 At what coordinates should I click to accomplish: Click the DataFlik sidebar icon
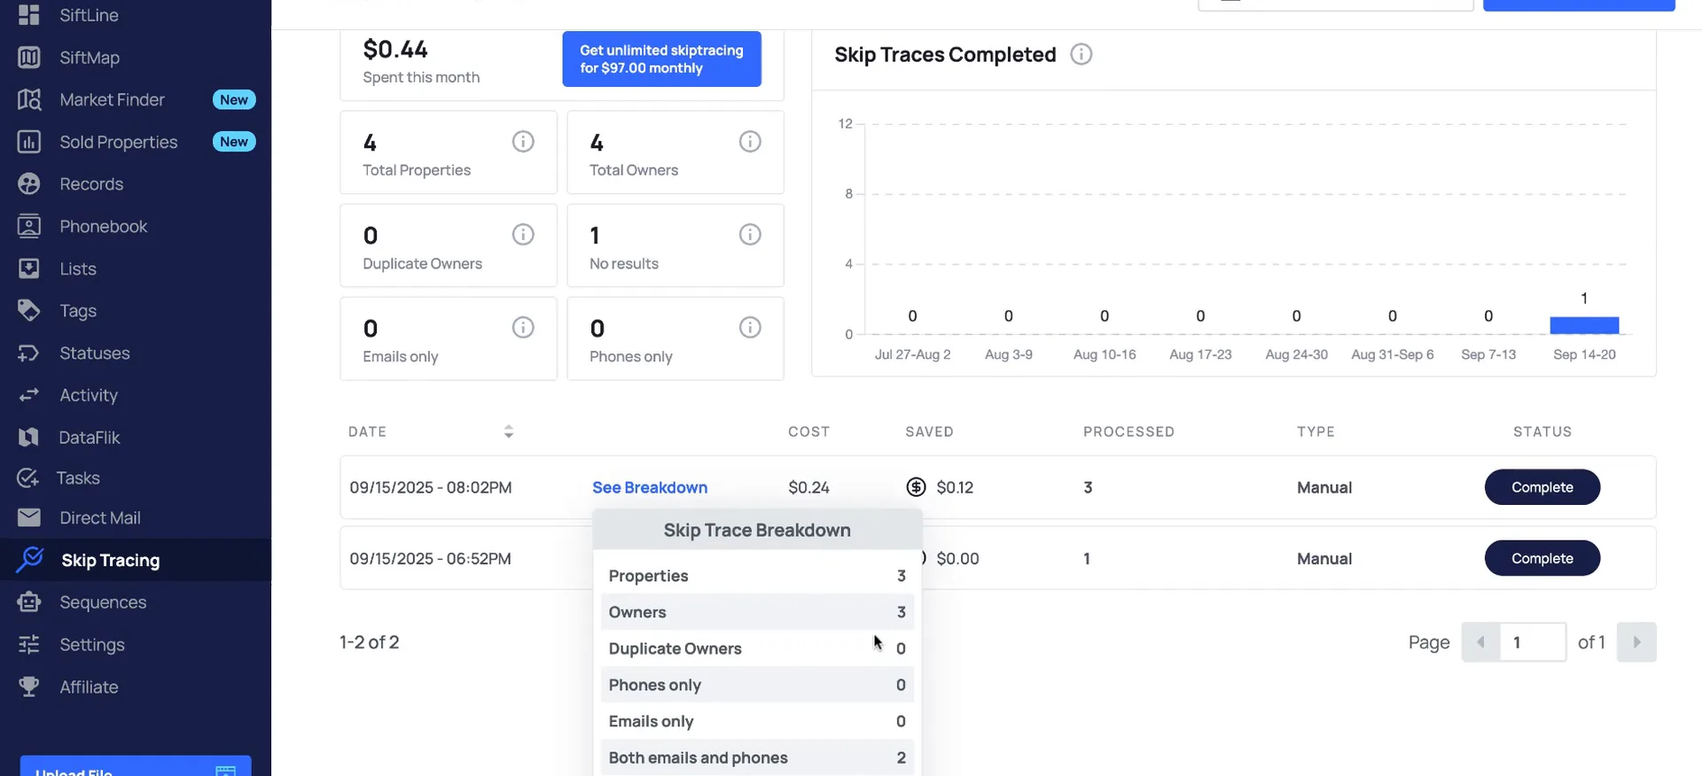29,438
